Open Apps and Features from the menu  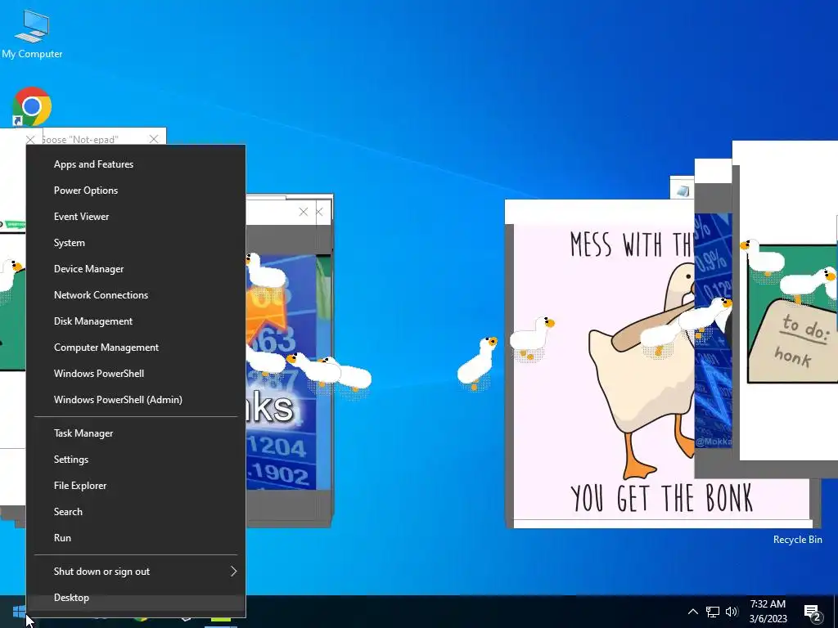point(137,164)
